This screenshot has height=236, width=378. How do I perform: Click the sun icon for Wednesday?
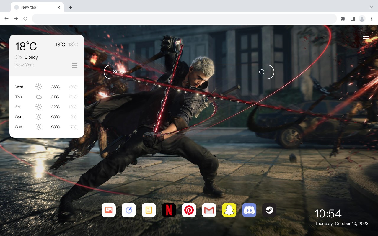[39, 87]
